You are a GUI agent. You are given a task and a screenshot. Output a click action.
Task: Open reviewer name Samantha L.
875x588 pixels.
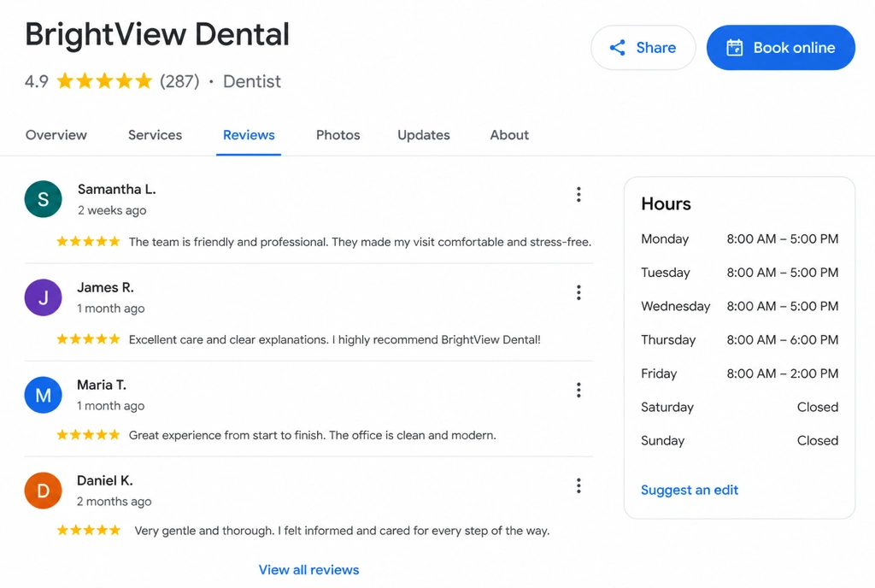tap(116, 189)
